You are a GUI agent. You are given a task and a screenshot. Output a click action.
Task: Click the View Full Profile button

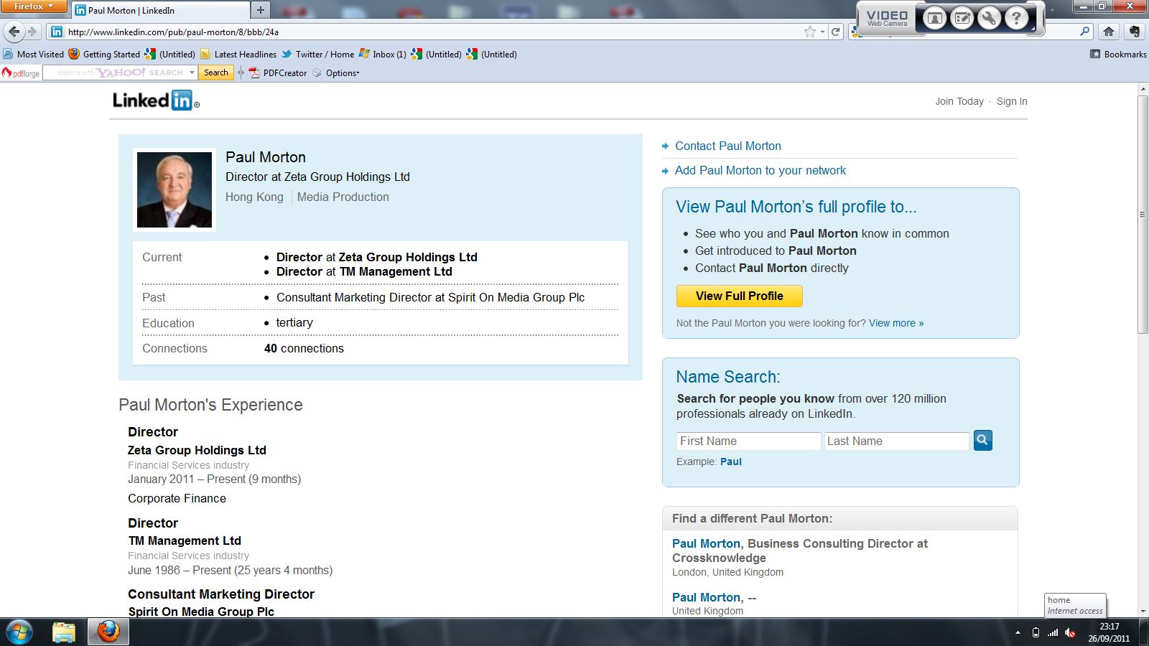pos(739,296)
